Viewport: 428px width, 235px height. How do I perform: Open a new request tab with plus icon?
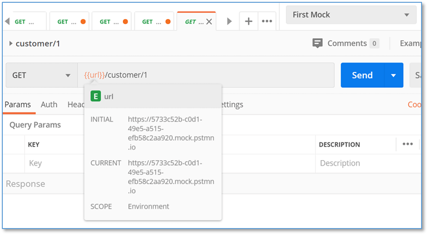tap(248, 21)
